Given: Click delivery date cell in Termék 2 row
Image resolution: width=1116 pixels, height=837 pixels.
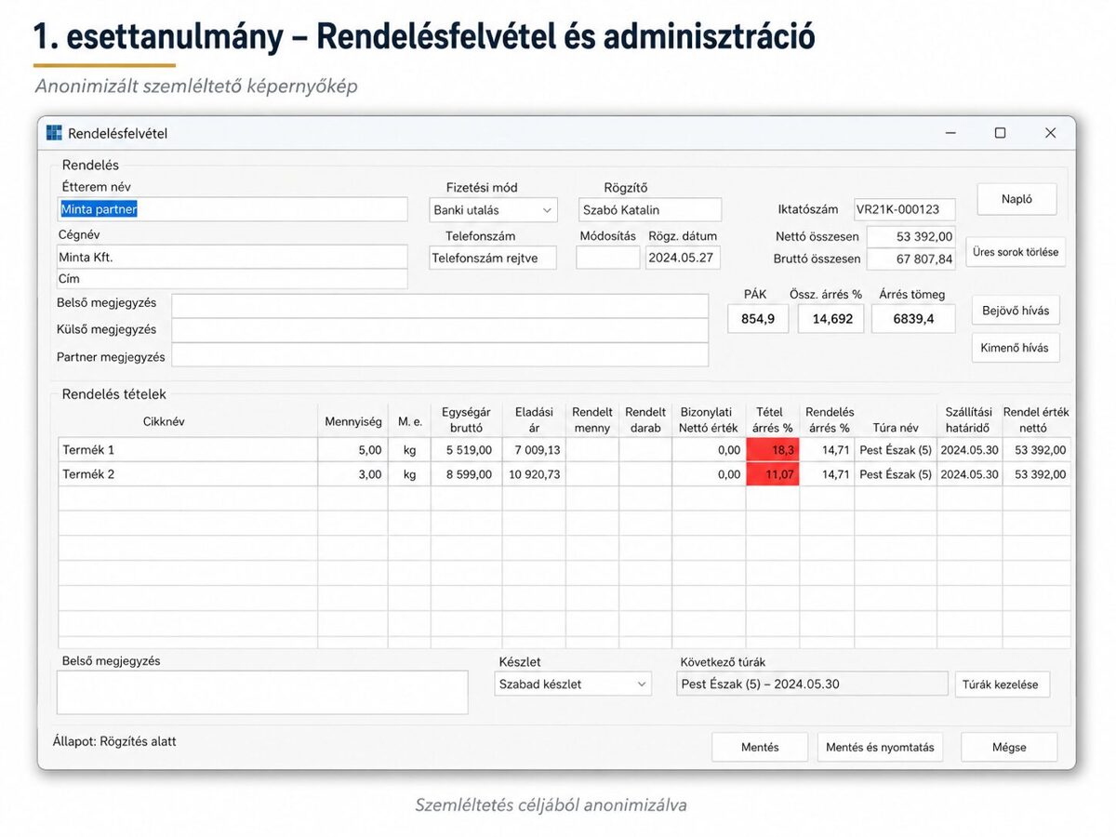Looking at the screenshot, I should (x=969, y=474).
